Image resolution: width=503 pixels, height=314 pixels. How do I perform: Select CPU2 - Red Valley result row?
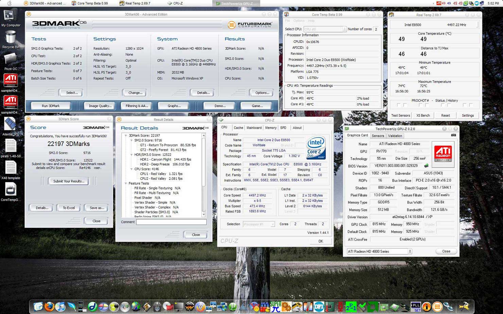pos(161,179)
